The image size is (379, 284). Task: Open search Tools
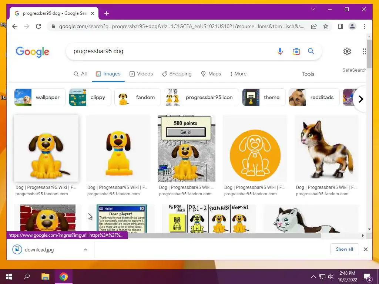click(308, 74)
